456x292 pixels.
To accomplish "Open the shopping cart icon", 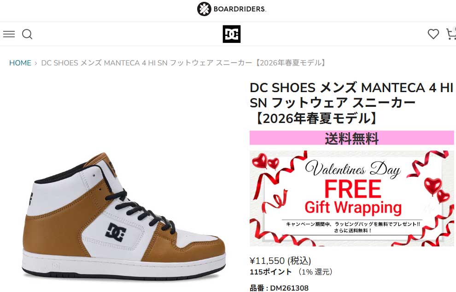I will point(451,34).
